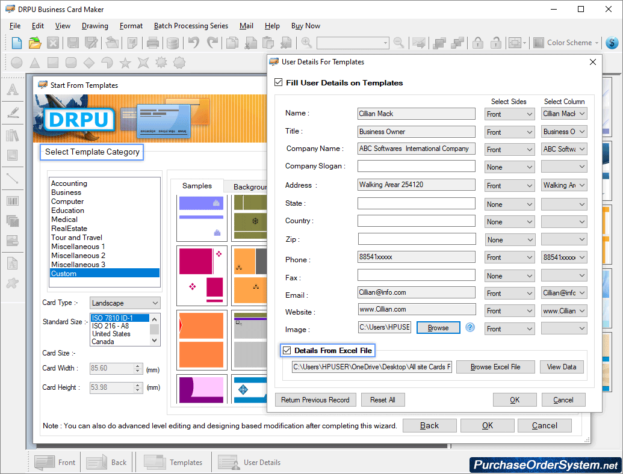
Task: Open the Image Library books icon
Action: pos(13,135)
